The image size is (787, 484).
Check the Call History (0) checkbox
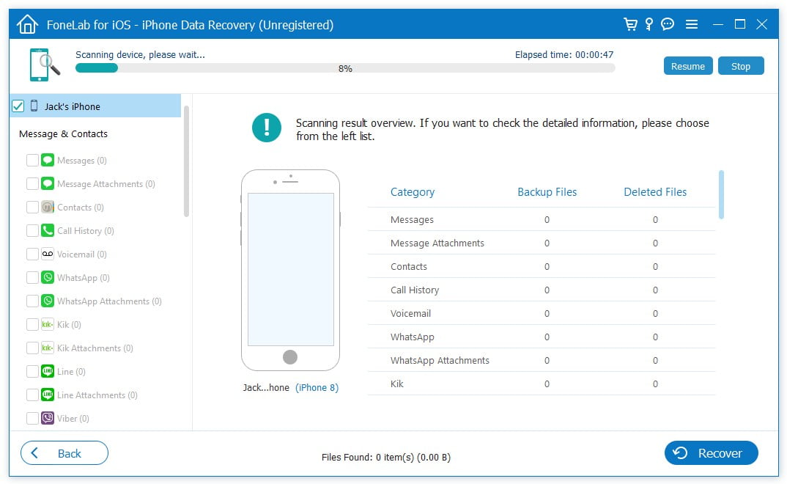point(33,230)
